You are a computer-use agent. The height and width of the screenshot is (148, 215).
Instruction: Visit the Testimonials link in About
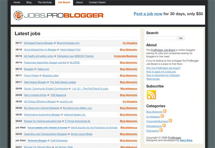[153, 79]
